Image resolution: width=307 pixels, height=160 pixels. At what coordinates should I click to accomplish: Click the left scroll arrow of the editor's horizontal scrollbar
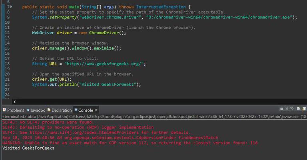click(15, 102)
